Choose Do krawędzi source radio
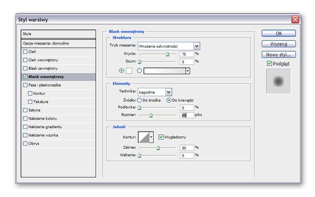 169,100
